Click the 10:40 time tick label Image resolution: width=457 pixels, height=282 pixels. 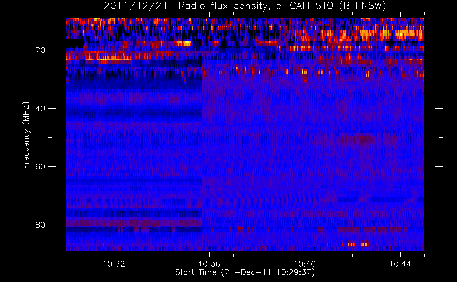coord(305,264)
